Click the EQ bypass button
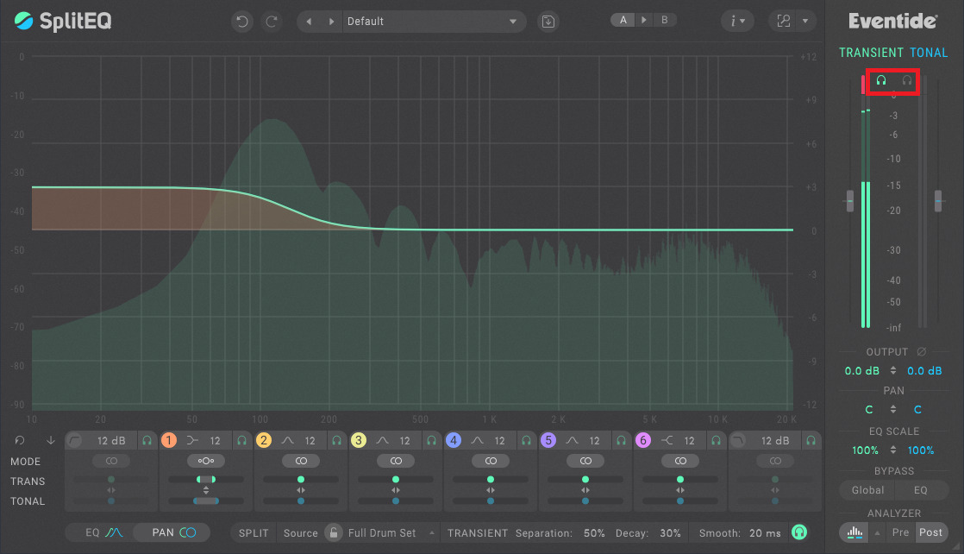The image size is (964, 554). point(921,491)
